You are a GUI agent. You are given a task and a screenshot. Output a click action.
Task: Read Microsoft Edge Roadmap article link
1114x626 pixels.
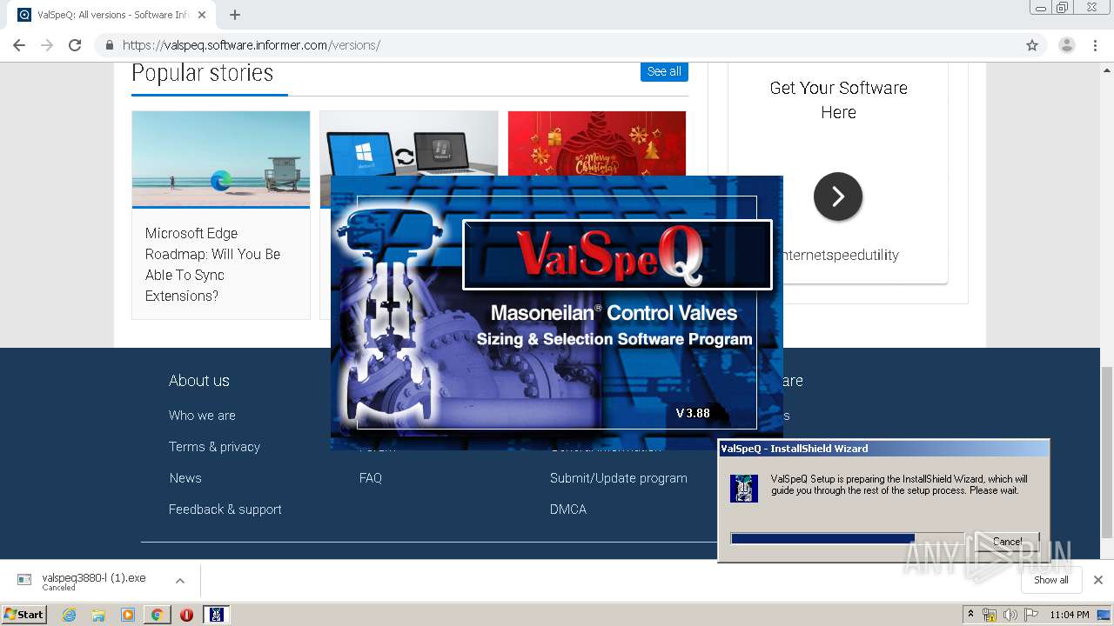(213, 264)
